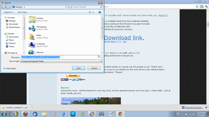Click the Save button

[x=79, y=68]
